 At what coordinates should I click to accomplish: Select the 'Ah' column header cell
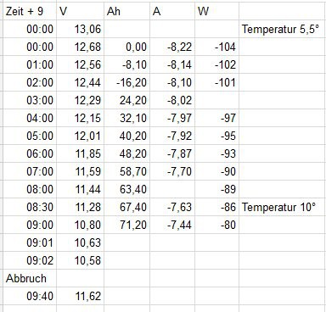pos(126,11)
